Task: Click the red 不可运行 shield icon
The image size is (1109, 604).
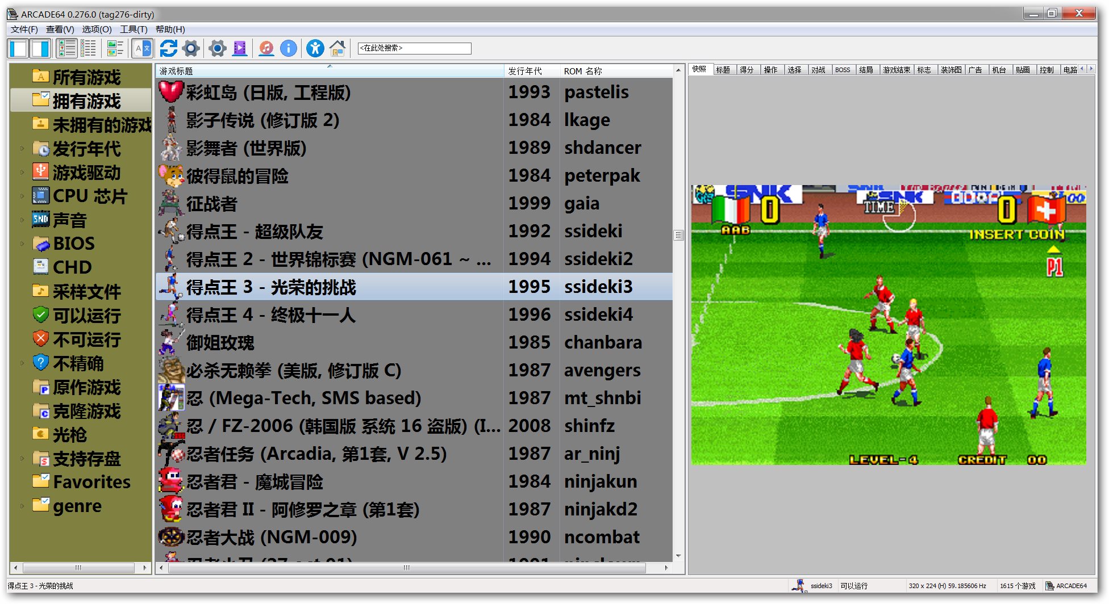Action: pos(41,338)
